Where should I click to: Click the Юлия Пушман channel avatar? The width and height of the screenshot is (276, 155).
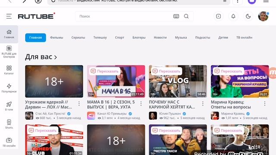(x=153, y=116)
